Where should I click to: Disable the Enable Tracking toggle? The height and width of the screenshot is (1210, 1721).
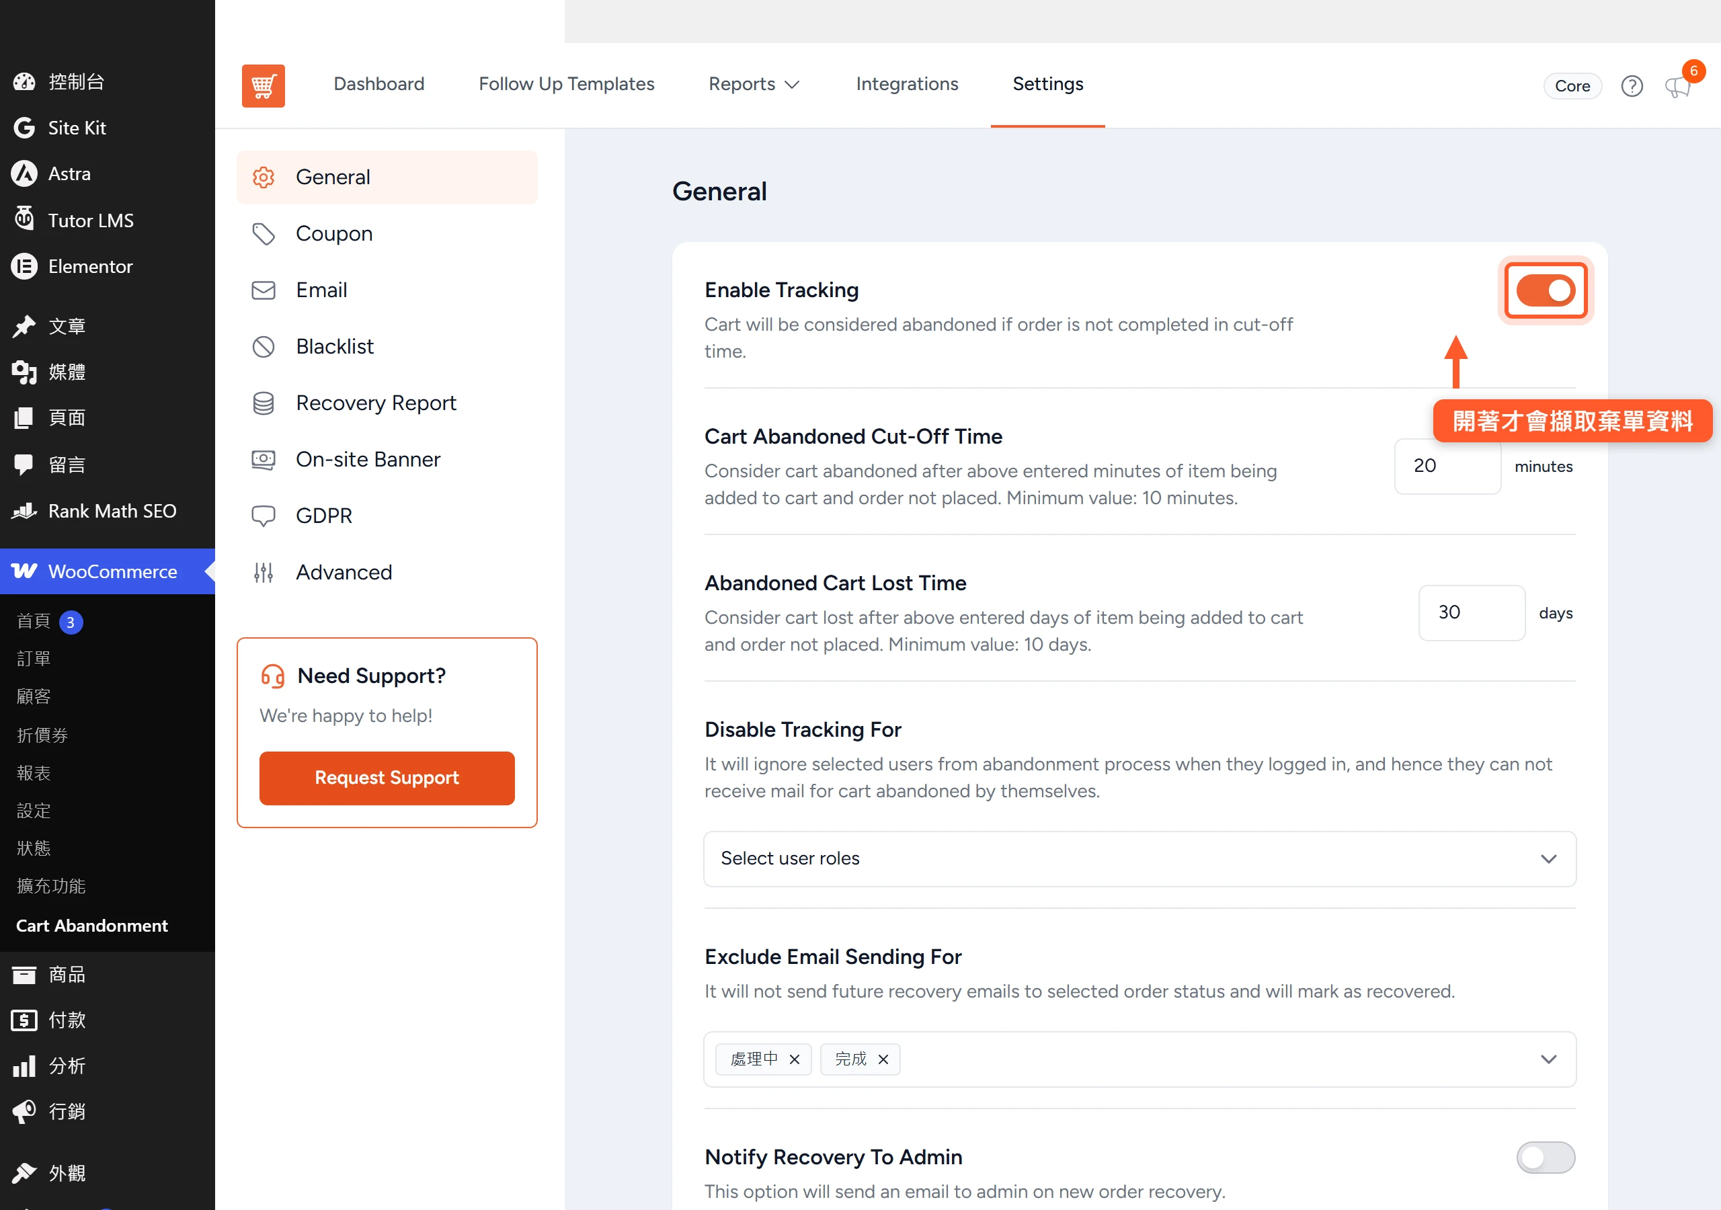1545,290
